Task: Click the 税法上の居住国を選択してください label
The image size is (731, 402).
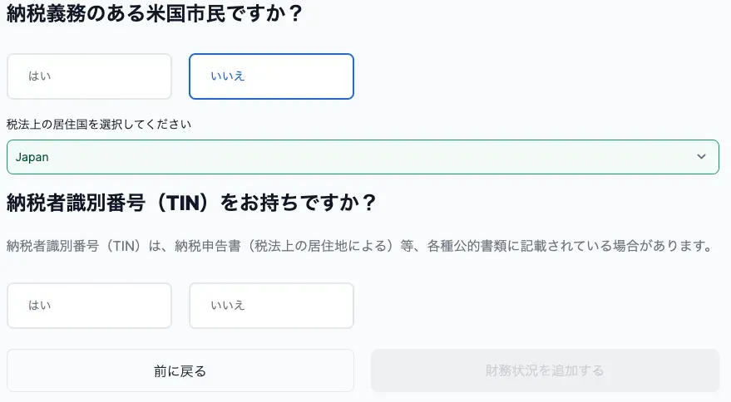Action: (x=99, y=125)
